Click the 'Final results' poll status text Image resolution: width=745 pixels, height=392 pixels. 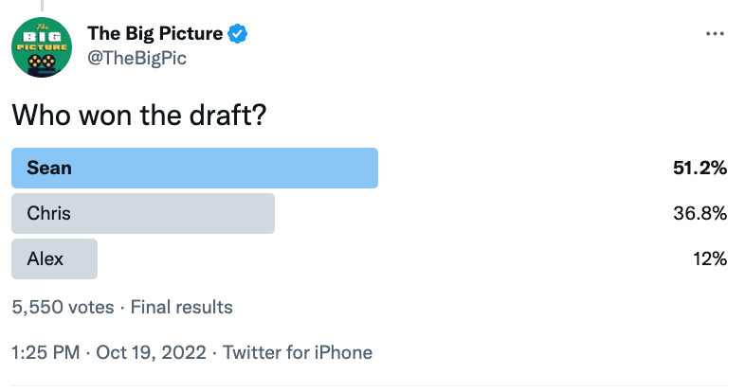pyautogui.click(x=181, y=307)
